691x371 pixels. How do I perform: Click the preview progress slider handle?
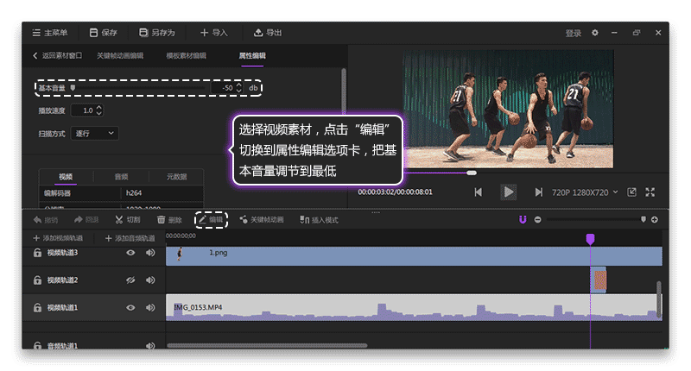click(472, 173)
